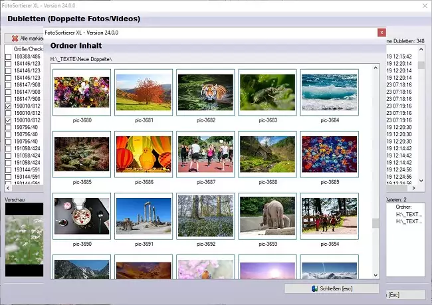Check the box for entry 180388/486
This screenshot has height=305, width=432.
click(8, 56)
